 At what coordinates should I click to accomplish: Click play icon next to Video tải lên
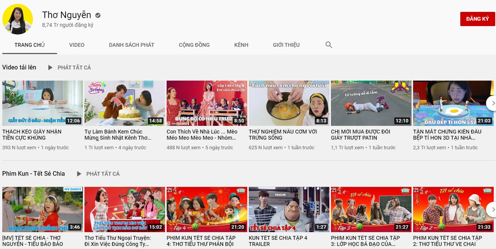tap(50, 68)
